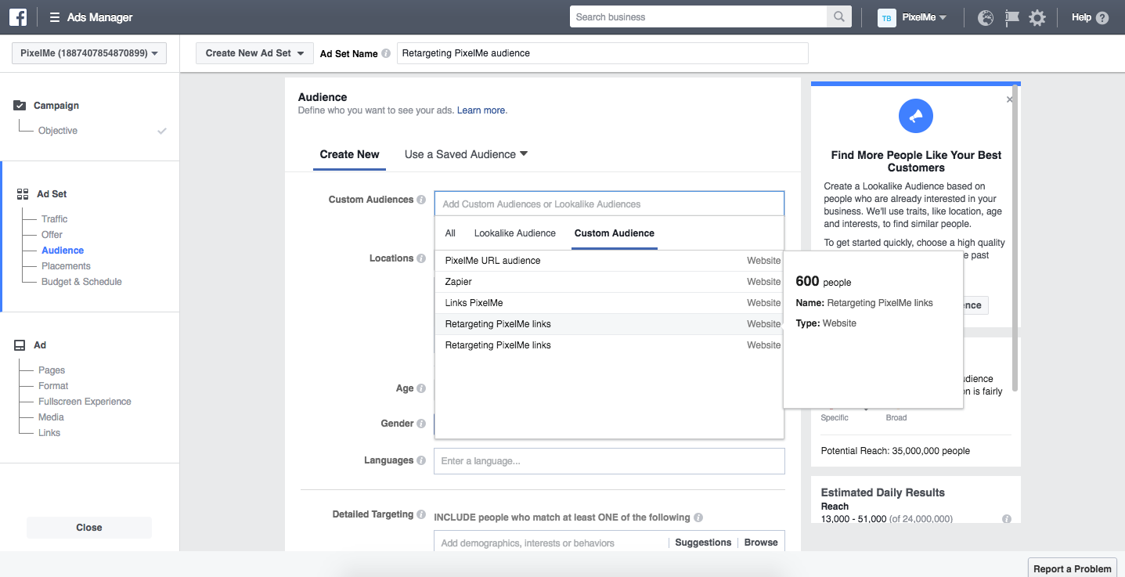Select the All audiences tab
This screenshot has width=1125, height=577.
point(450,233)
